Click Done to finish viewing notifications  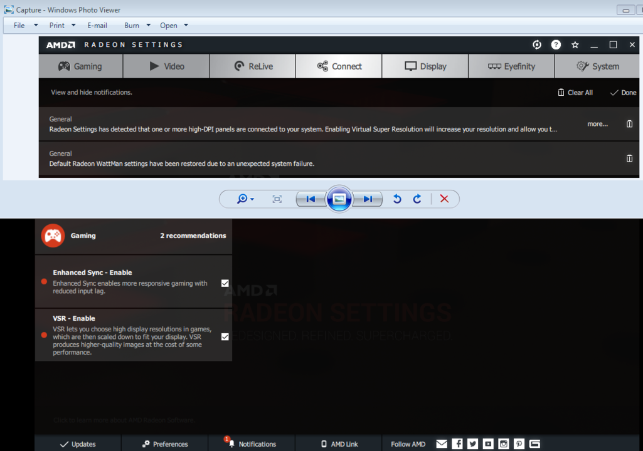624,93
